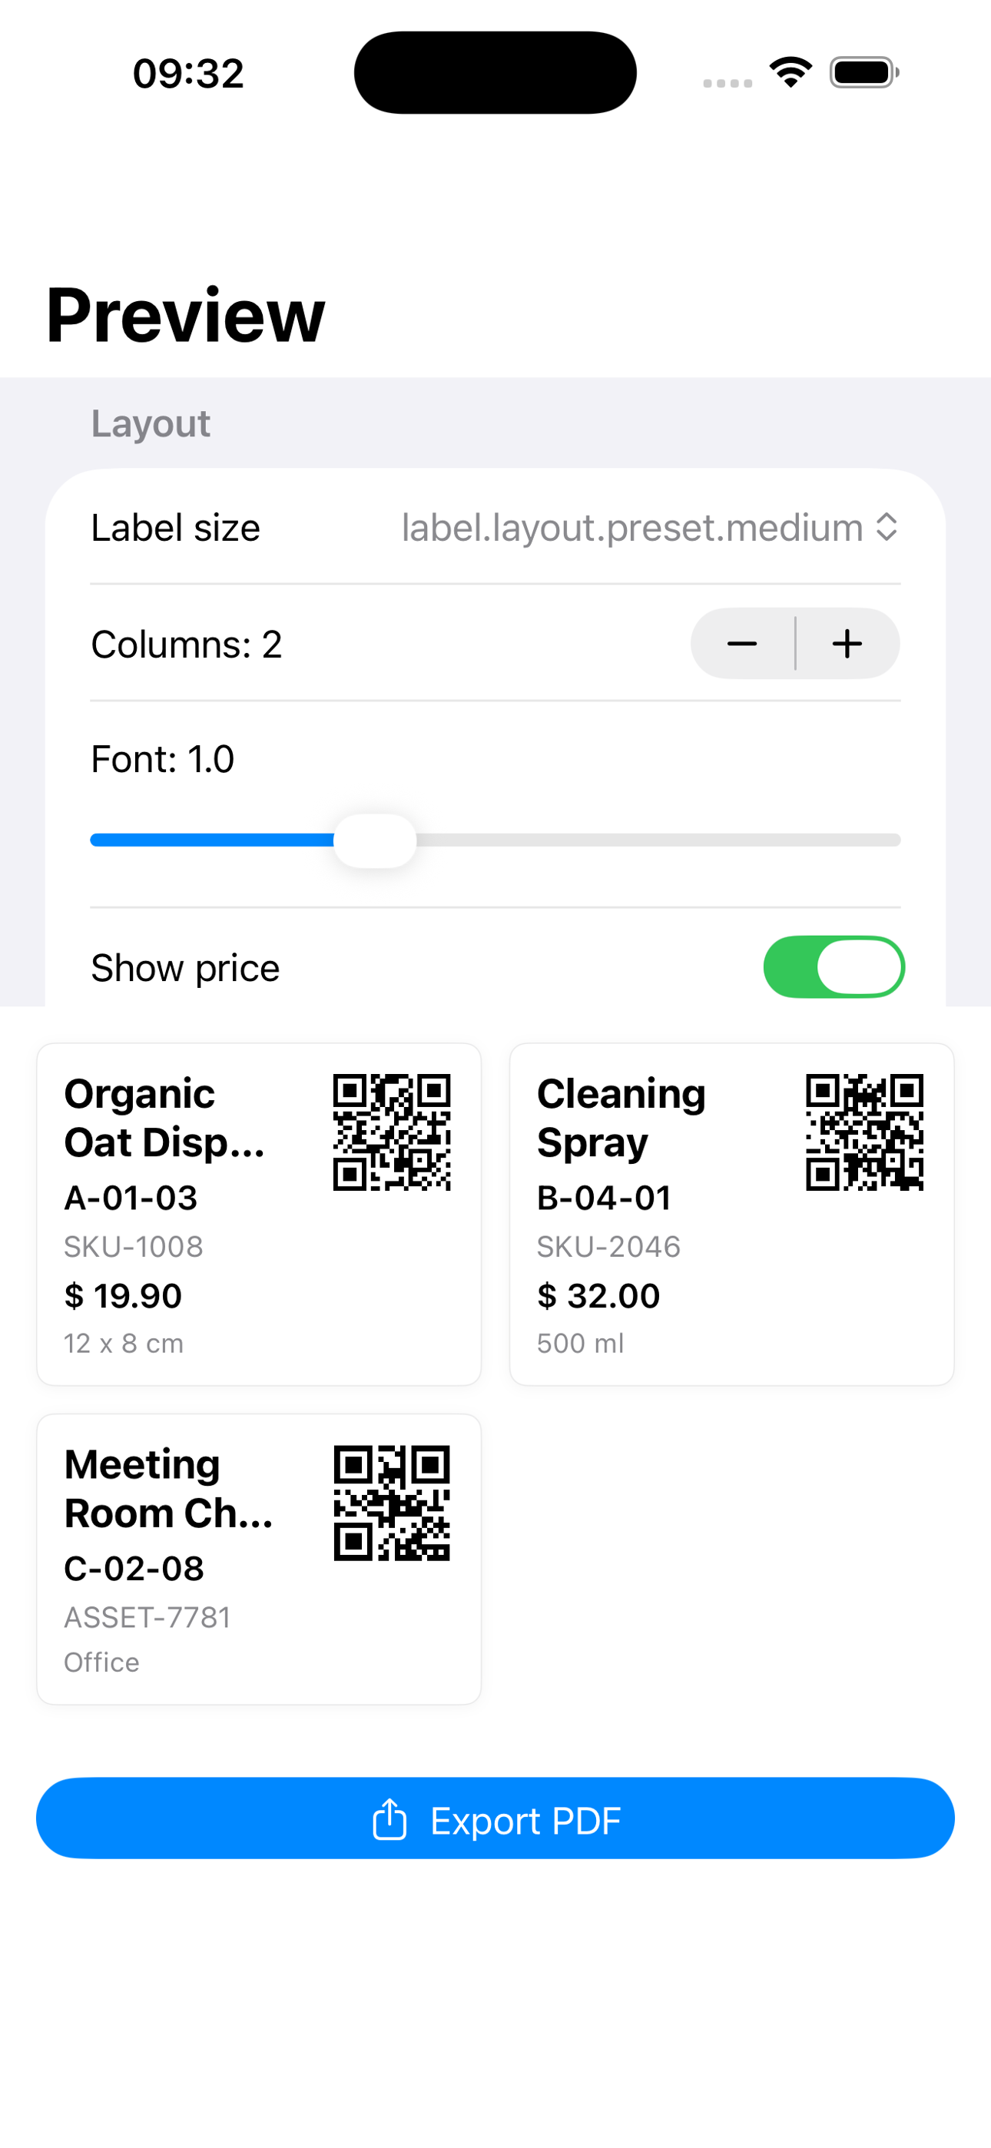Select the Organic Oat Disp... label card

pyautogui.click(x=259, y=1214)
